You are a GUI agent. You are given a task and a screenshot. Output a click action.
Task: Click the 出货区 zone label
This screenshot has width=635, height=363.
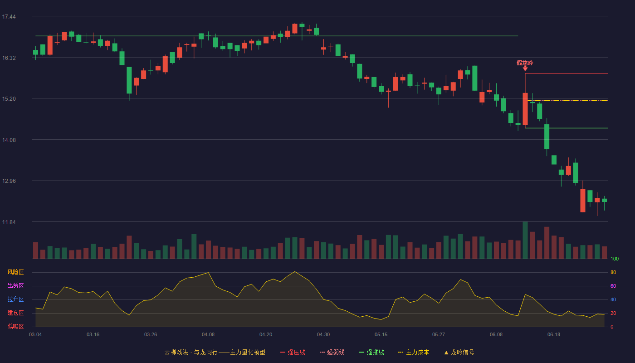click(15, 286)
